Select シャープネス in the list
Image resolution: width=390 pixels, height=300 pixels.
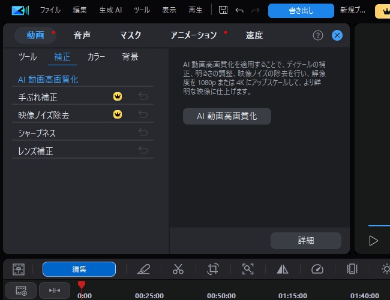(83, 133)
